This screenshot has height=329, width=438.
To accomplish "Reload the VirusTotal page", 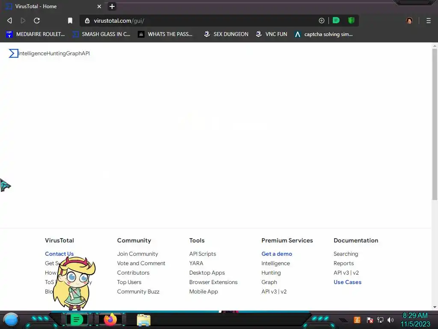I will 37,21.
